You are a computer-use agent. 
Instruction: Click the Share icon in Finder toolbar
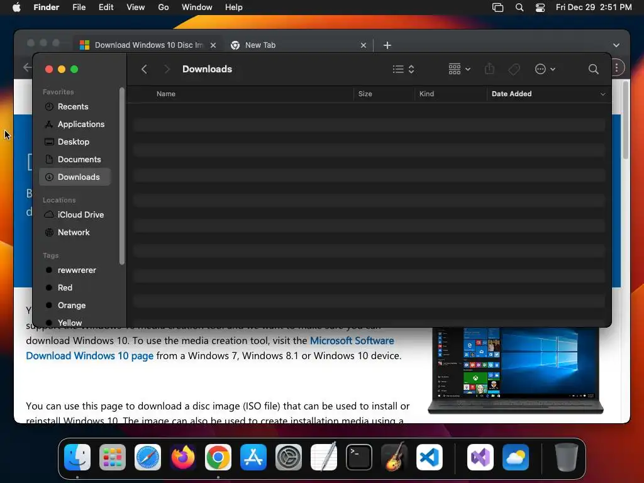(x=489, y=69)
